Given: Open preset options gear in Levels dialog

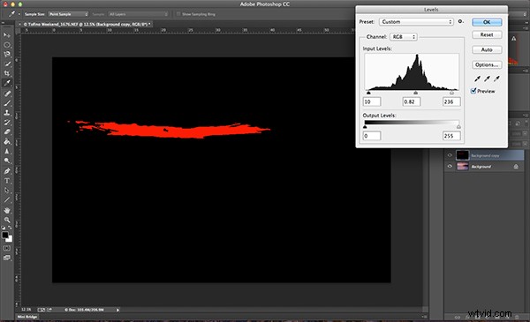Looking at the screenshot, I should coord(460,21).
